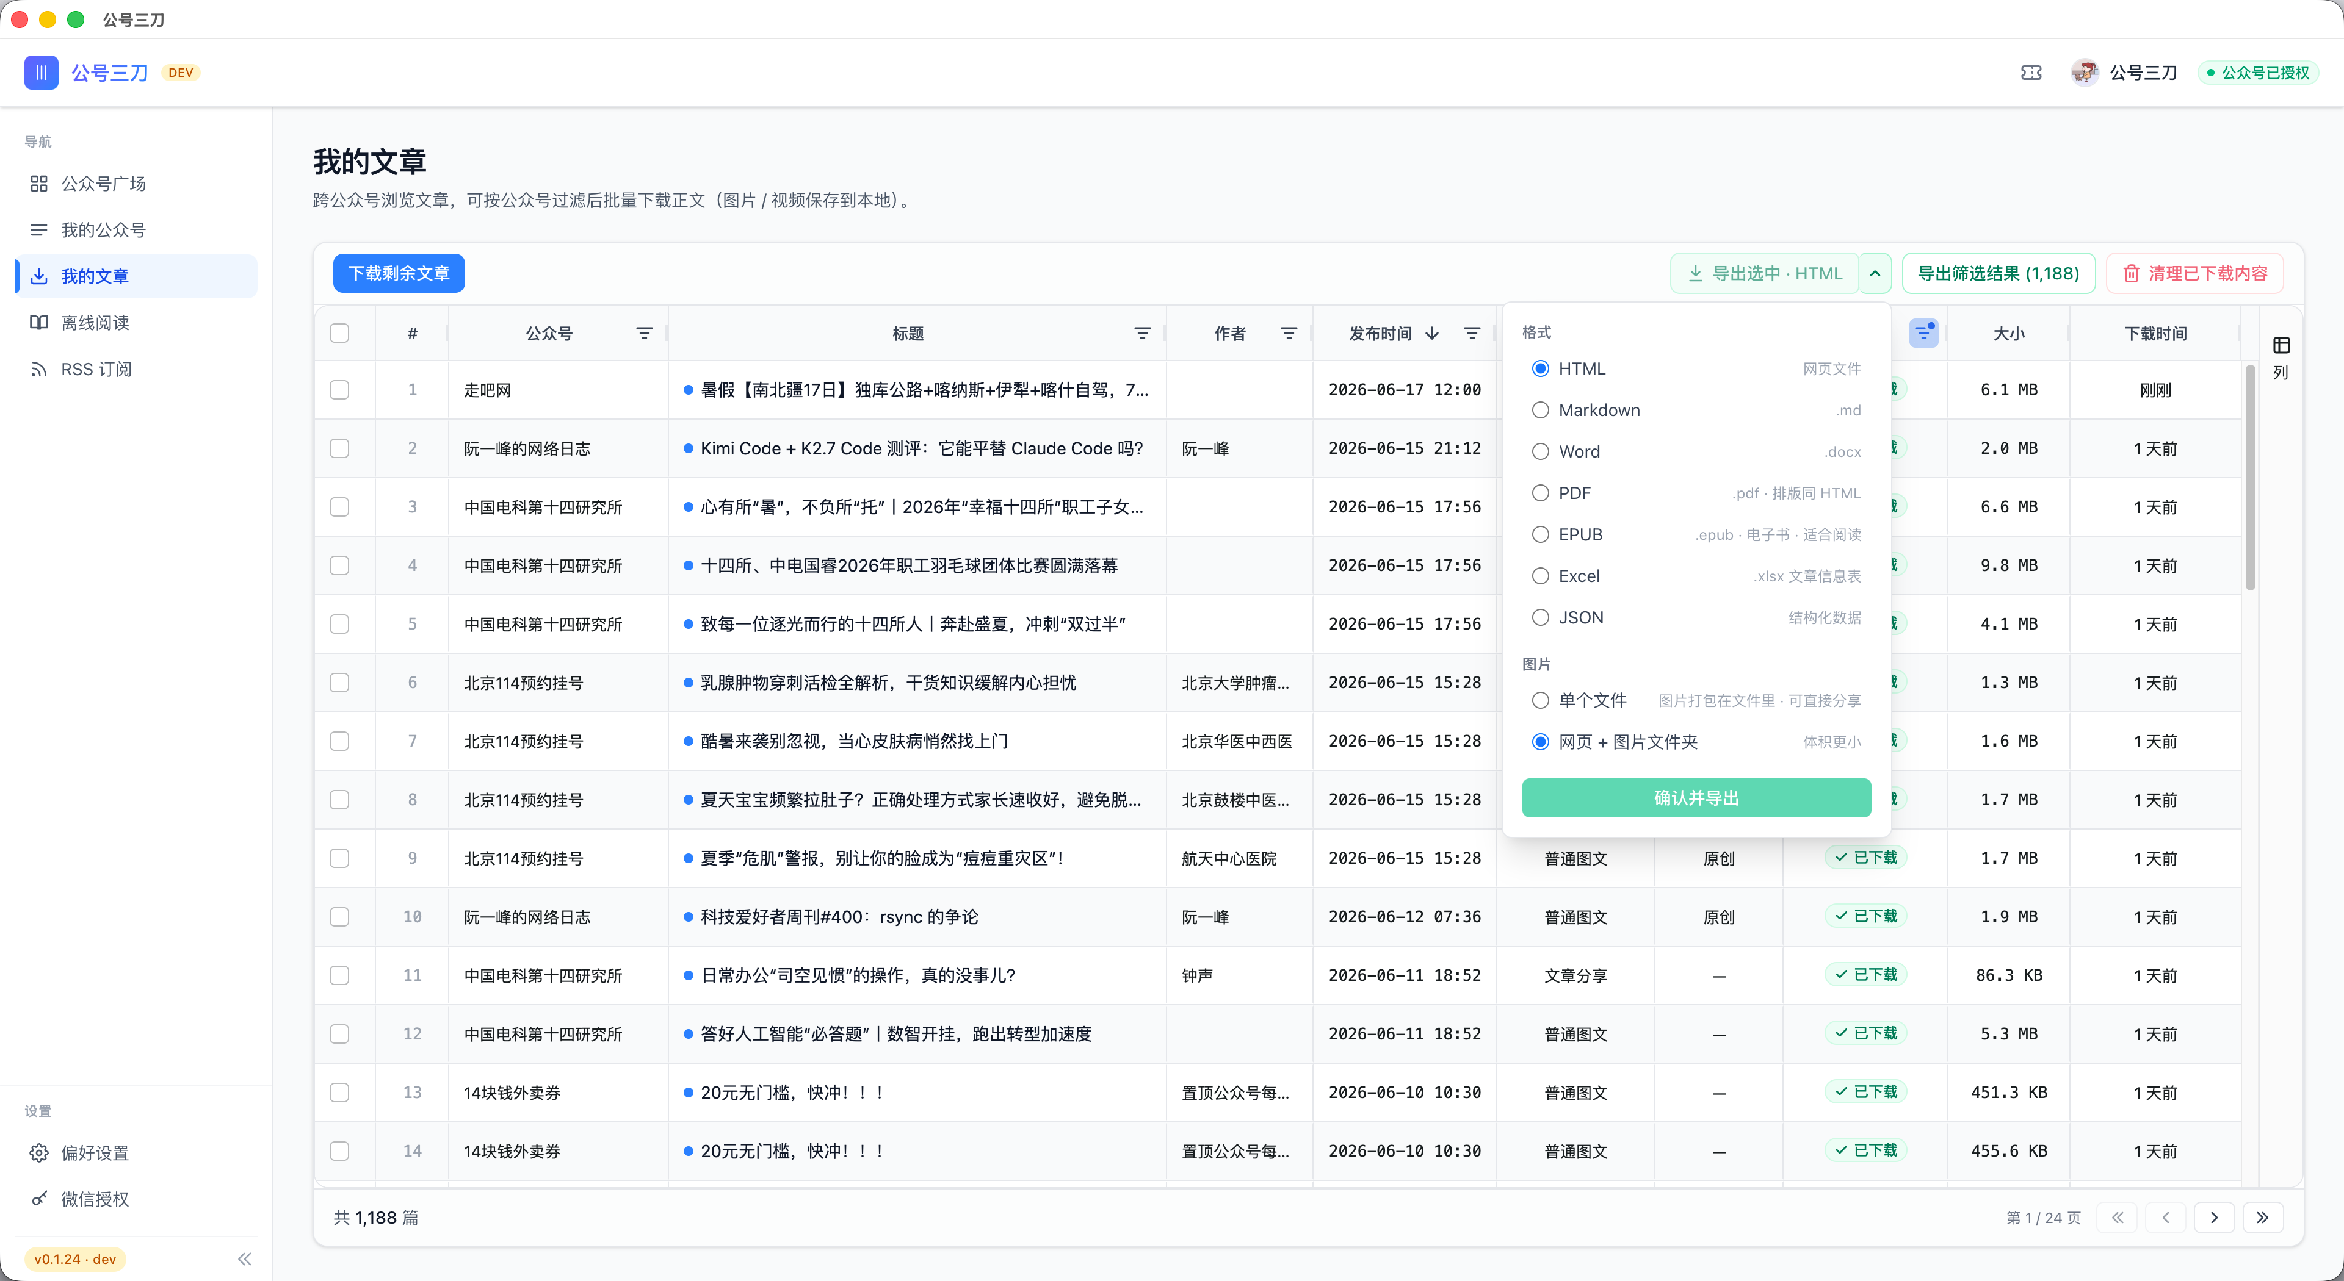Viewport: 2344px width, 1281px height.
Task: Open the 科技爱好者周刊#400 article title
Action: click(x=839, y=916)
